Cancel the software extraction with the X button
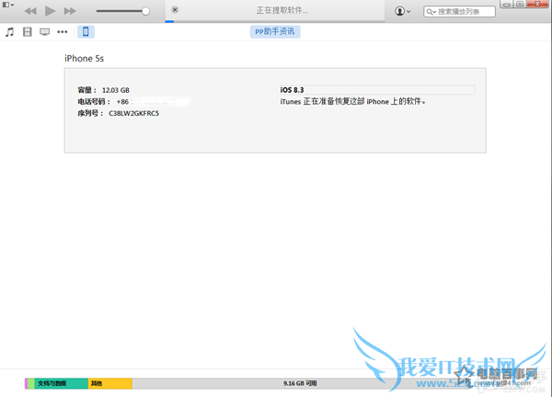This screenshot has width=552, height=397. pos(175,10)
